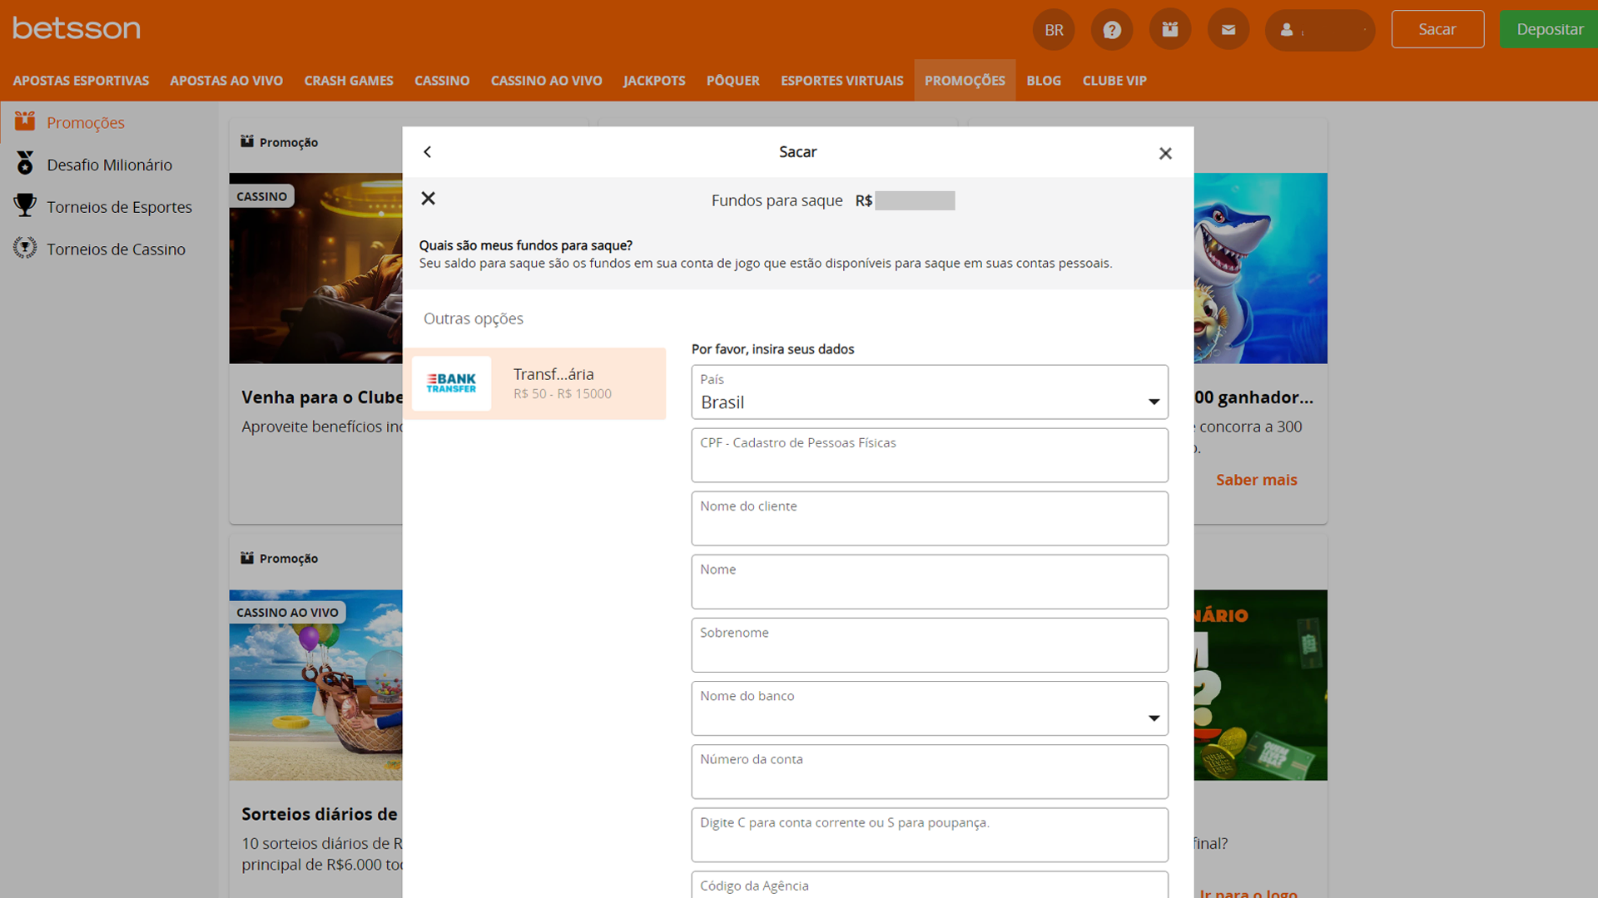This screenshot has width=1598, height=898.
Task: Click 'Venha para o Clube' promotion title
Action: tap(322, 397)
